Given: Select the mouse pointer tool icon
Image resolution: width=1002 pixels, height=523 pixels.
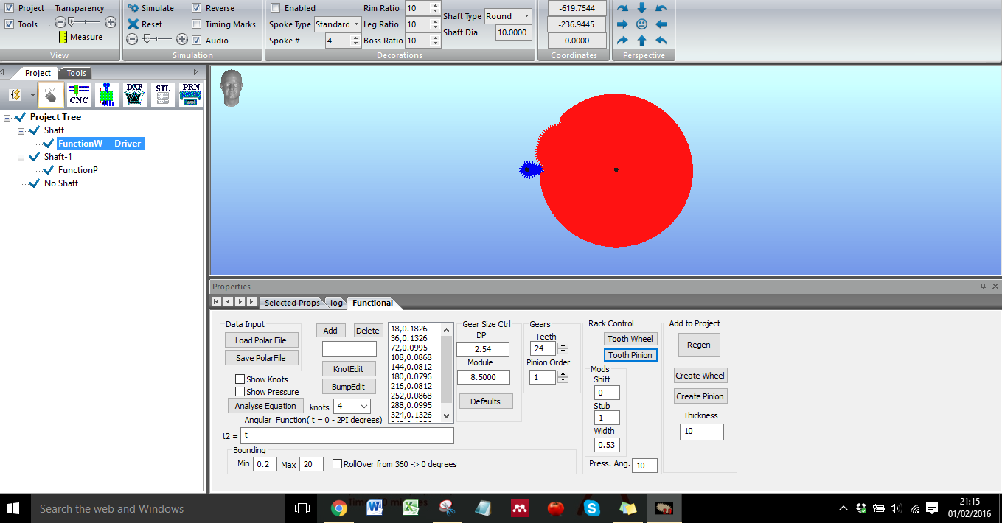Looking at the screenshot, I should click(50, 95).
